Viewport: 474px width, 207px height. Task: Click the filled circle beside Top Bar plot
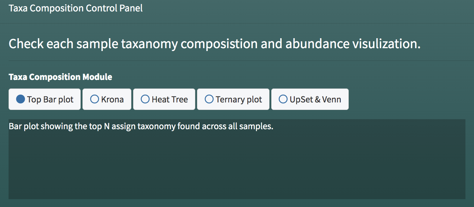[21, 99]
